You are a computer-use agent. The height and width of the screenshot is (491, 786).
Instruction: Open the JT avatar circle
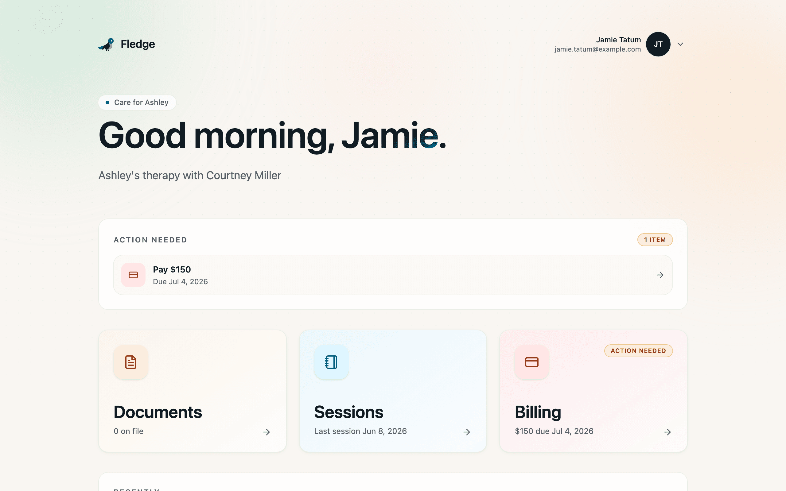pos(658,44)
